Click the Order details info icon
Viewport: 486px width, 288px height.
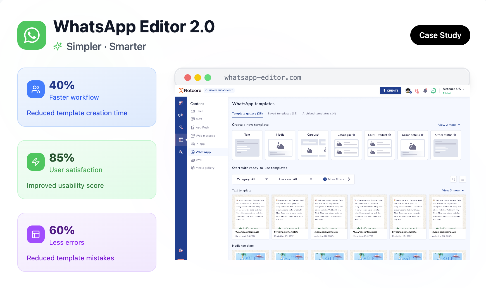(x=422, y=135)
